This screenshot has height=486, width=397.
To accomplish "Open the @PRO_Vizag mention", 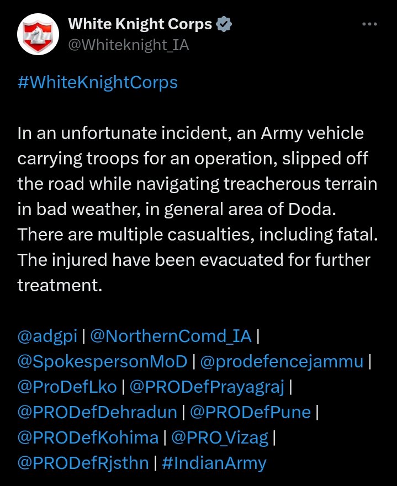I will click(220, 437).
